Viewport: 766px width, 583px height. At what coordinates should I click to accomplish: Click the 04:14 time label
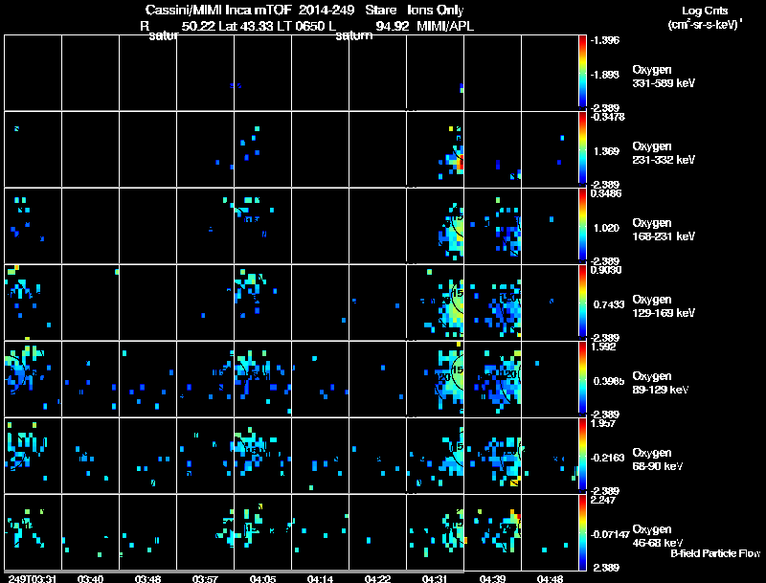(x=321, y=578)
